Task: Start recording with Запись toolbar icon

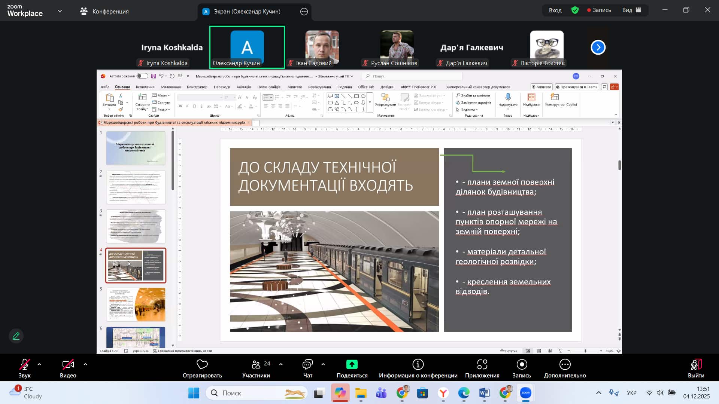Action: [522, 364]
